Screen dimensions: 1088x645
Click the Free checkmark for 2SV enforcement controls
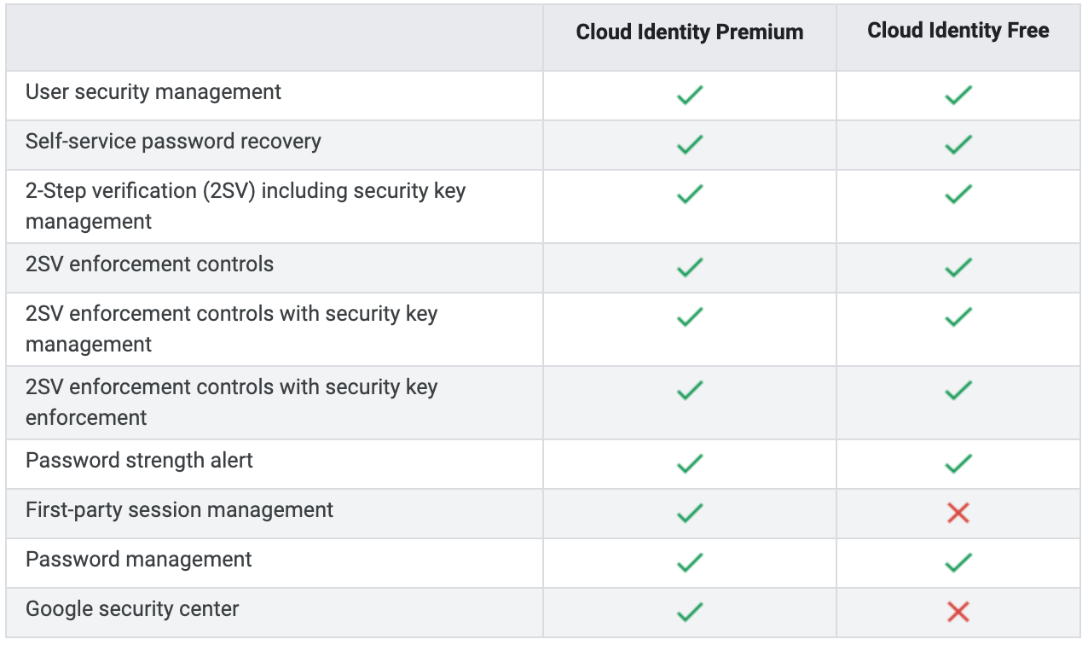tap(958, 267)
